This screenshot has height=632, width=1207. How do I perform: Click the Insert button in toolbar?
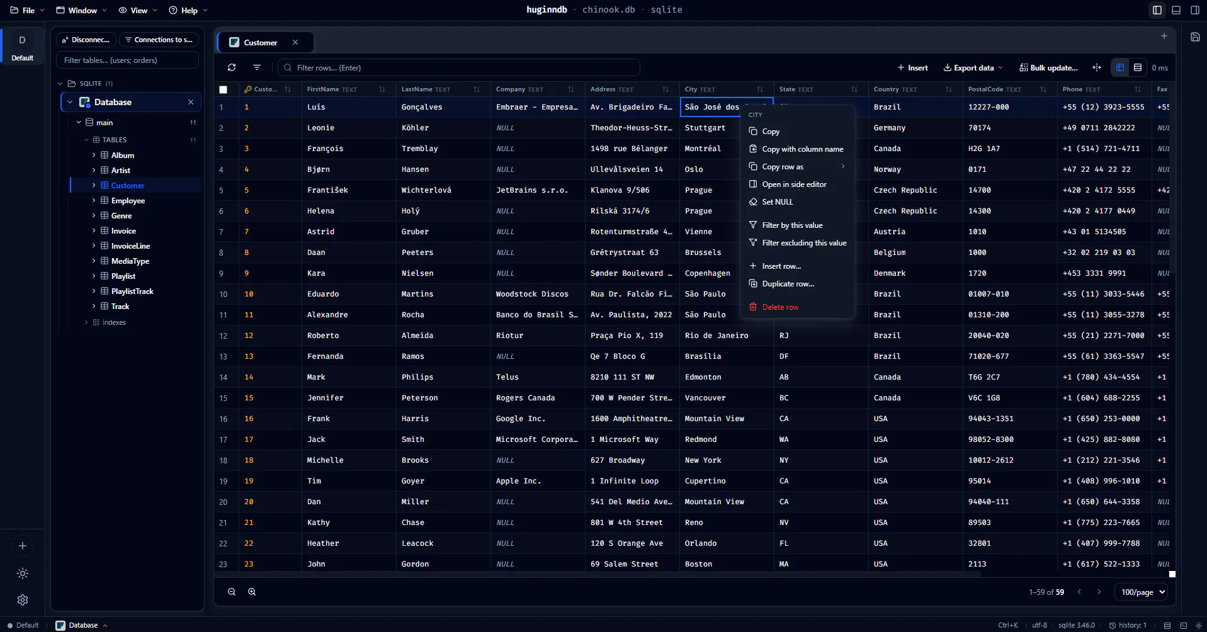point(913,67)
